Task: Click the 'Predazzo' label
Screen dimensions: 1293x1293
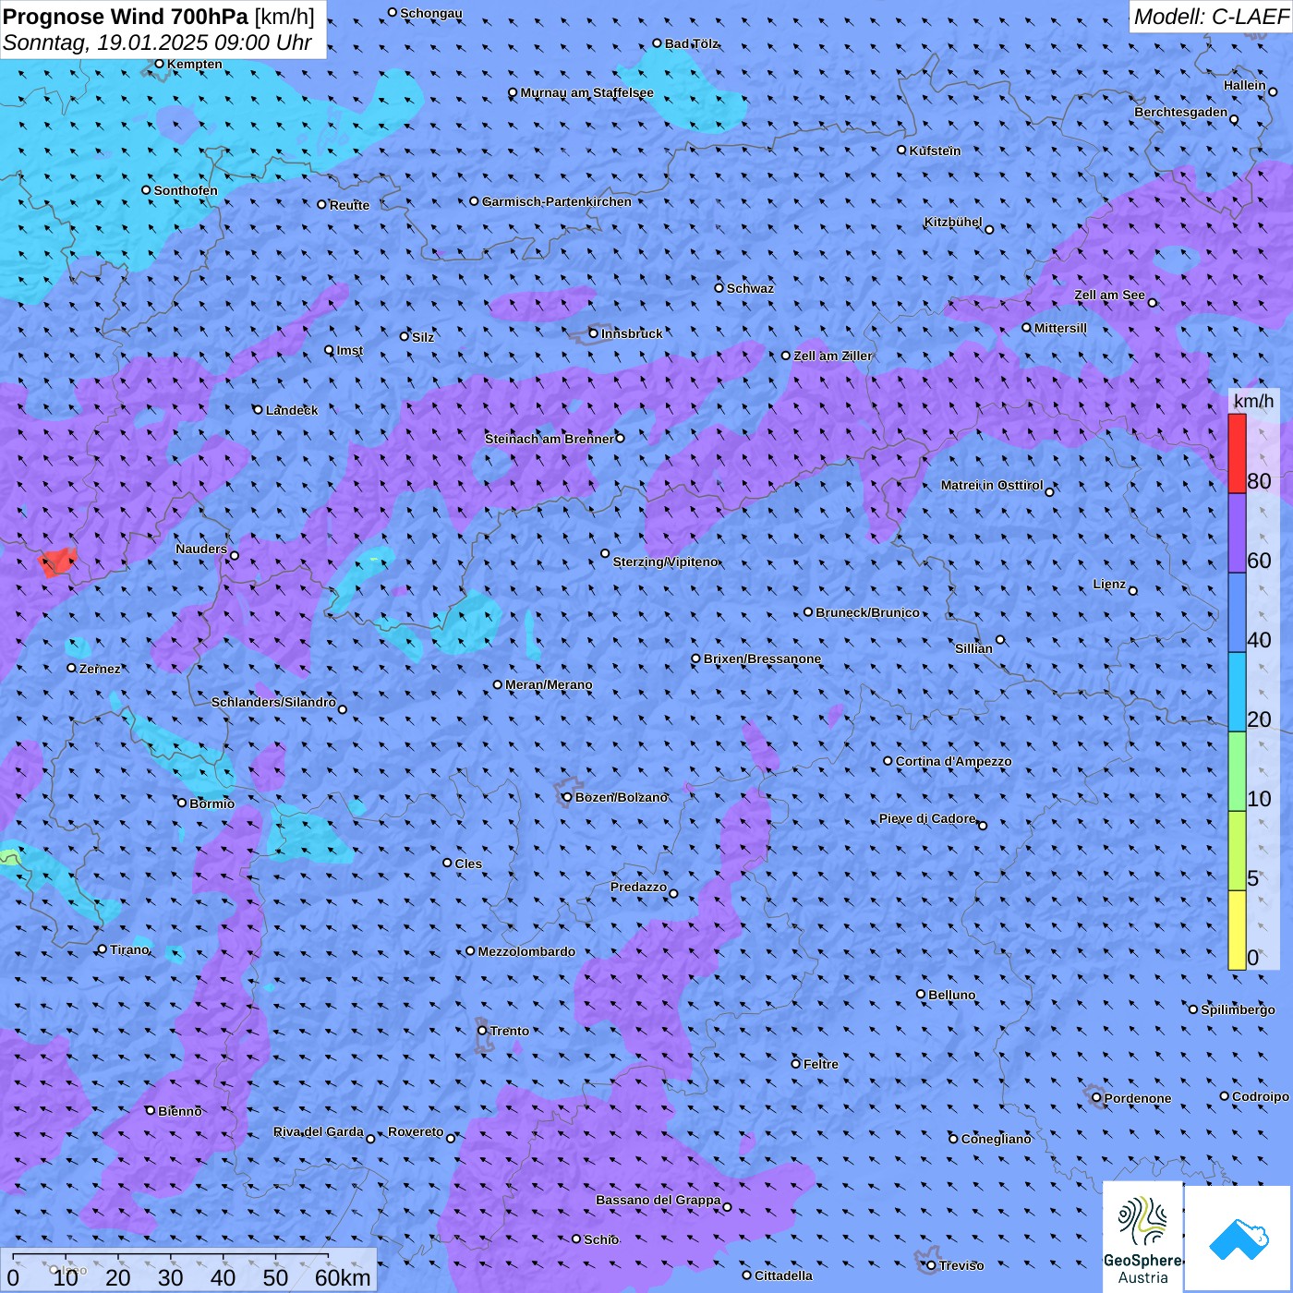Action: tap(638, 887)
